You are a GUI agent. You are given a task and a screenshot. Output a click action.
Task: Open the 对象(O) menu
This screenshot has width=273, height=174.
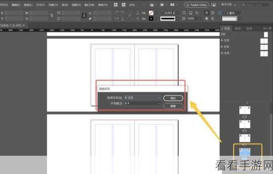coord(53,5)
